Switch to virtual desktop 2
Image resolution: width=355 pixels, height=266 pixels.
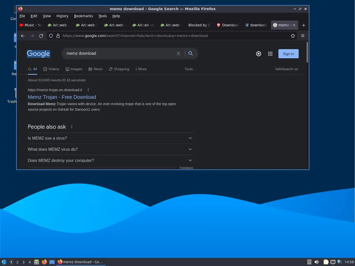coord(17,262)
